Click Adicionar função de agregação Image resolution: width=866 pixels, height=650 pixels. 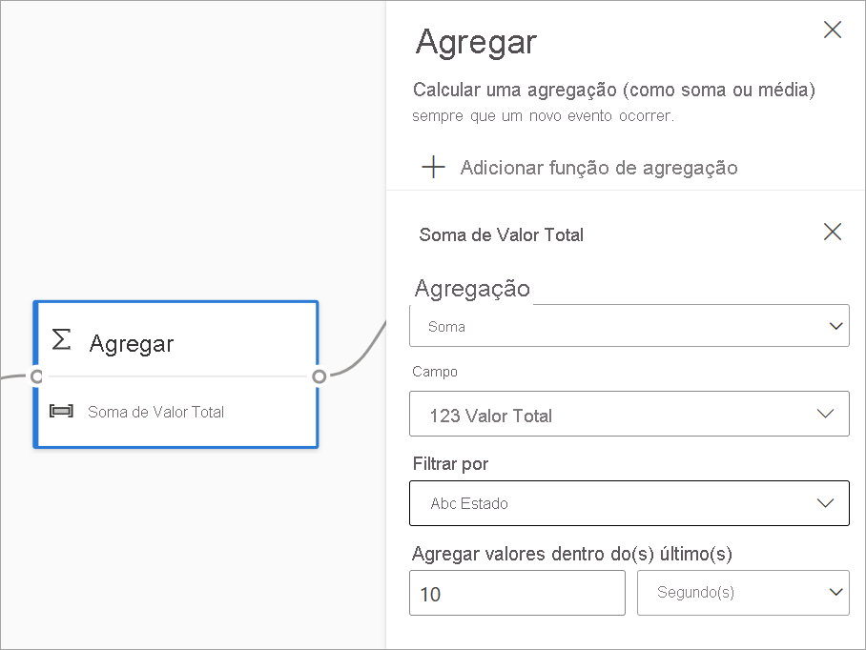coord(599,168)
